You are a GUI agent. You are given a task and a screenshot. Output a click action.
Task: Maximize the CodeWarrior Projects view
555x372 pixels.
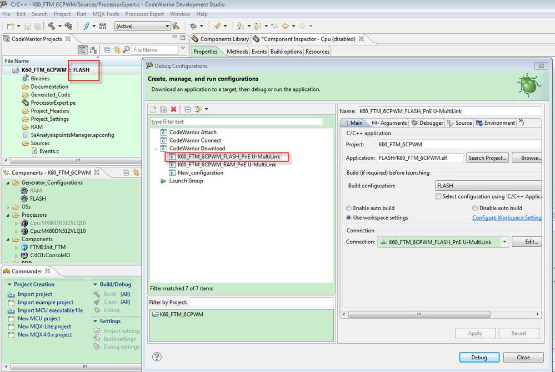point(183,38)
